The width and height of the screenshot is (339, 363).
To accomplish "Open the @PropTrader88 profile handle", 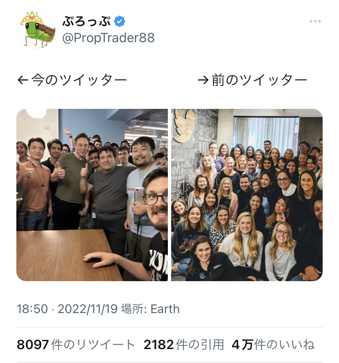I will (x=108, y=38).
